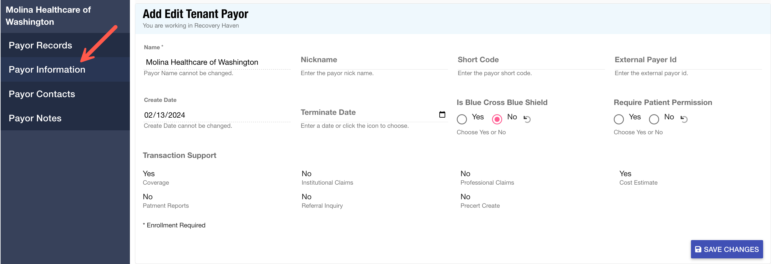Switch to Payor Notes
Viewport: 771px width, 264px height.
(x=35, y=118)
